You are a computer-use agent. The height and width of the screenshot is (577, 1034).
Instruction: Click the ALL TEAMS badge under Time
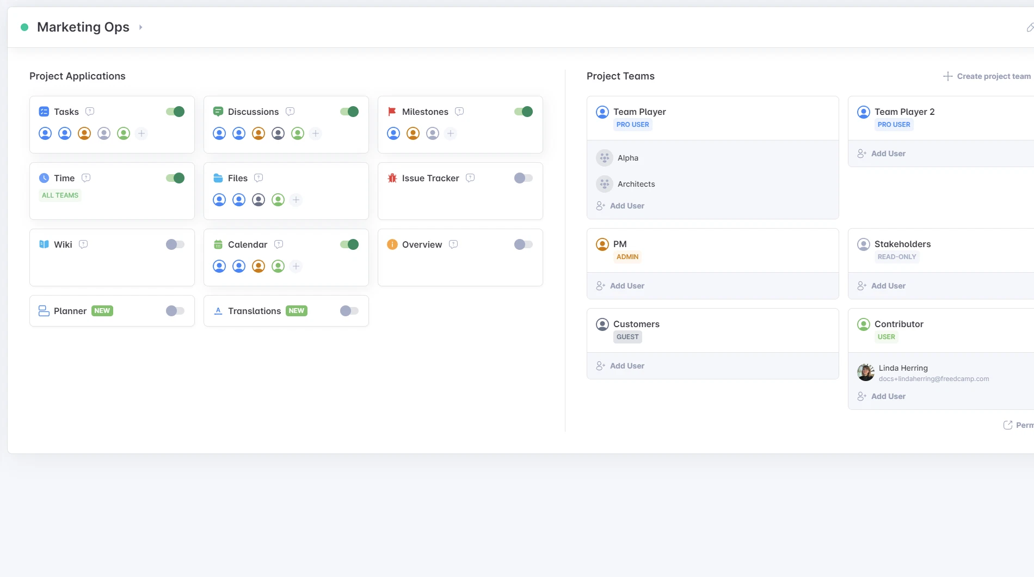pos(60,195)
